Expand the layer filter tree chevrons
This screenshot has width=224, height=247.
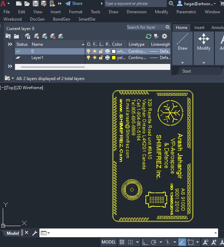point(10,44)
